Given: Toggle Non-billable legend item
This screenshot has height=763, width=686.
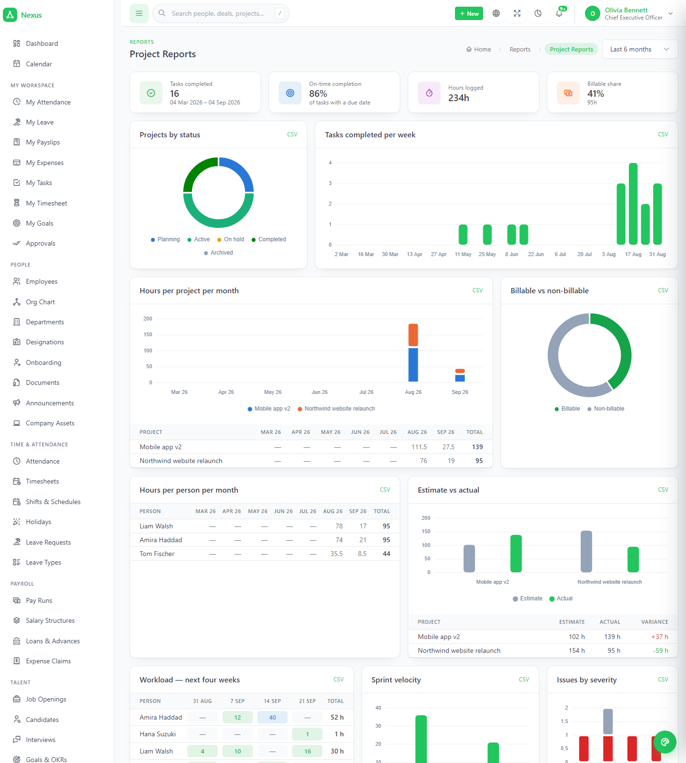Looking at the screenshot, I should point(606,409).
